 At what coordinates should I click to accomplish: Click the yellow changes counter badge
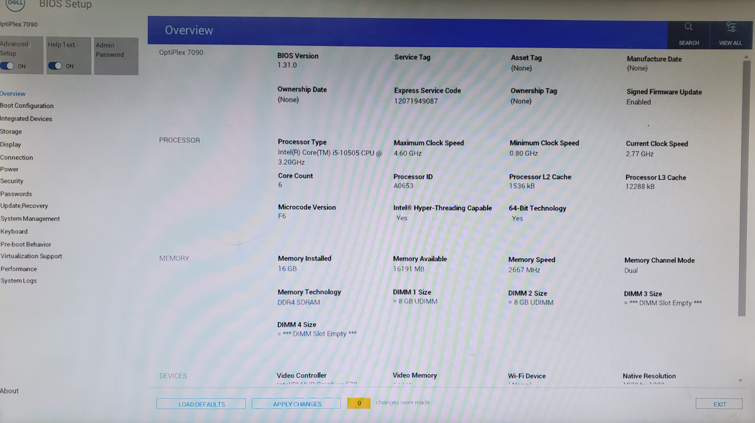[359, 403]
